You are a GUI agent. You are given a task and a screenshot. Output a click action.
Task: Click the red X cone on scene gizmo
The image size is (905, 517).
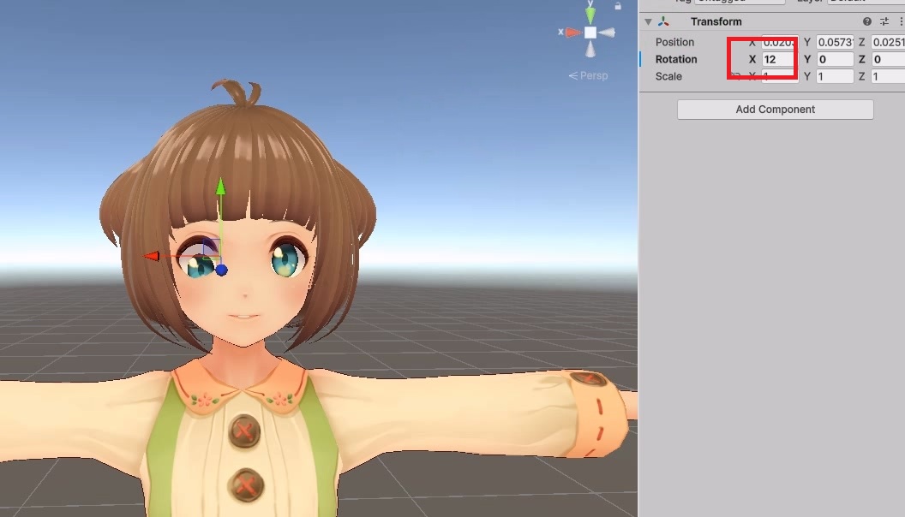click(573, 33)
